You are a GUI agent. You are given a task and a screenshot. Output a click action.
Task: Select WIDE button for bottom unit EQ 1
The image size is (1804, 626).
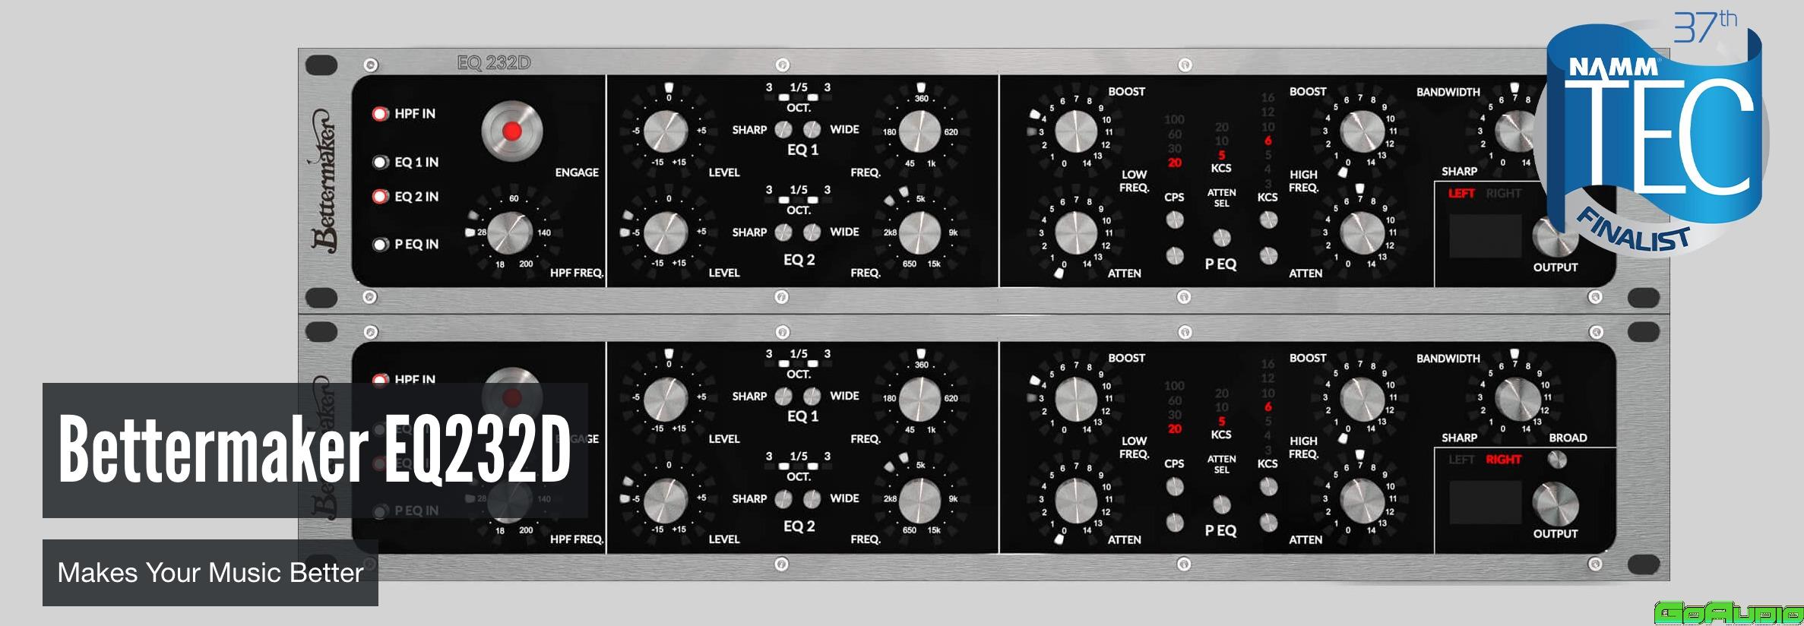point(812,396)
